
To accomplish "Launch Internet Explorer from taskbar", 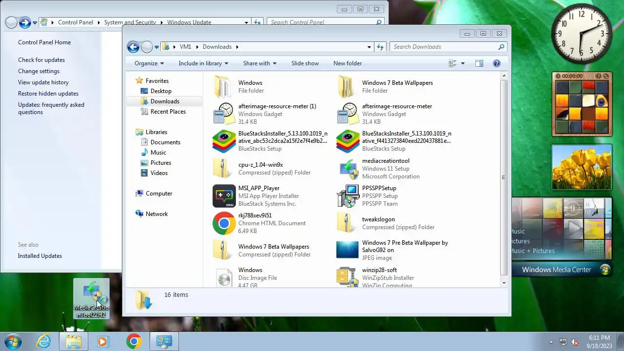I will [44, 341].
